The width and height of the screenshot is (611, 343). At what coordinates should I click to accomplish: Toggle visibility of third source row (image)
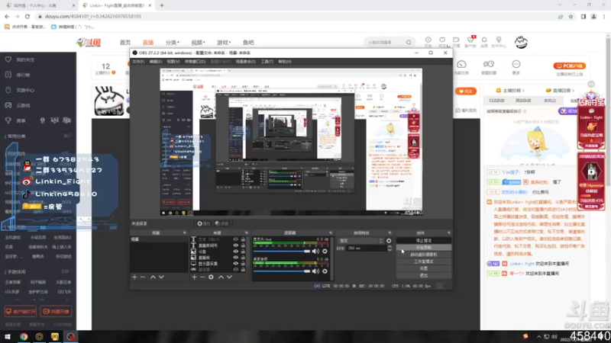(235, 252)
